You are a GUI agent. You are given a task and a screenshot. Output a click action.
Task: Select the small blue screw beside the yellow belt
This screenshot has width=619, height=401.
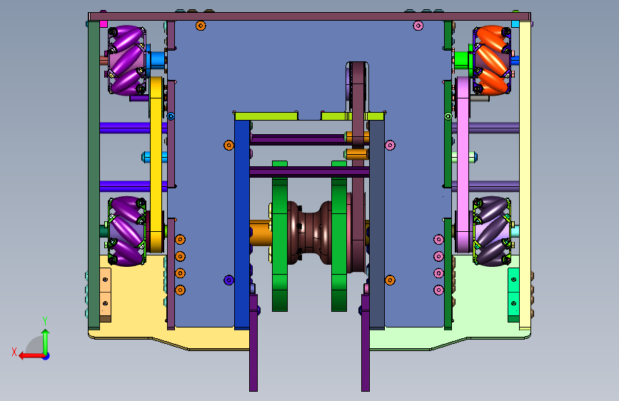point(171,116)
